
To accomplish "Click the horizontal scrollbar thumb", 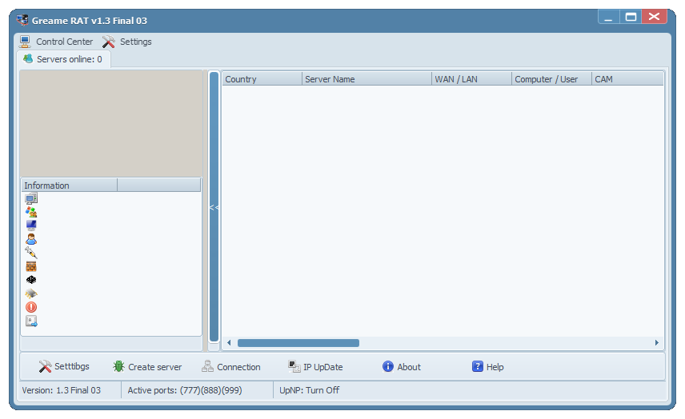I will 298,343.
